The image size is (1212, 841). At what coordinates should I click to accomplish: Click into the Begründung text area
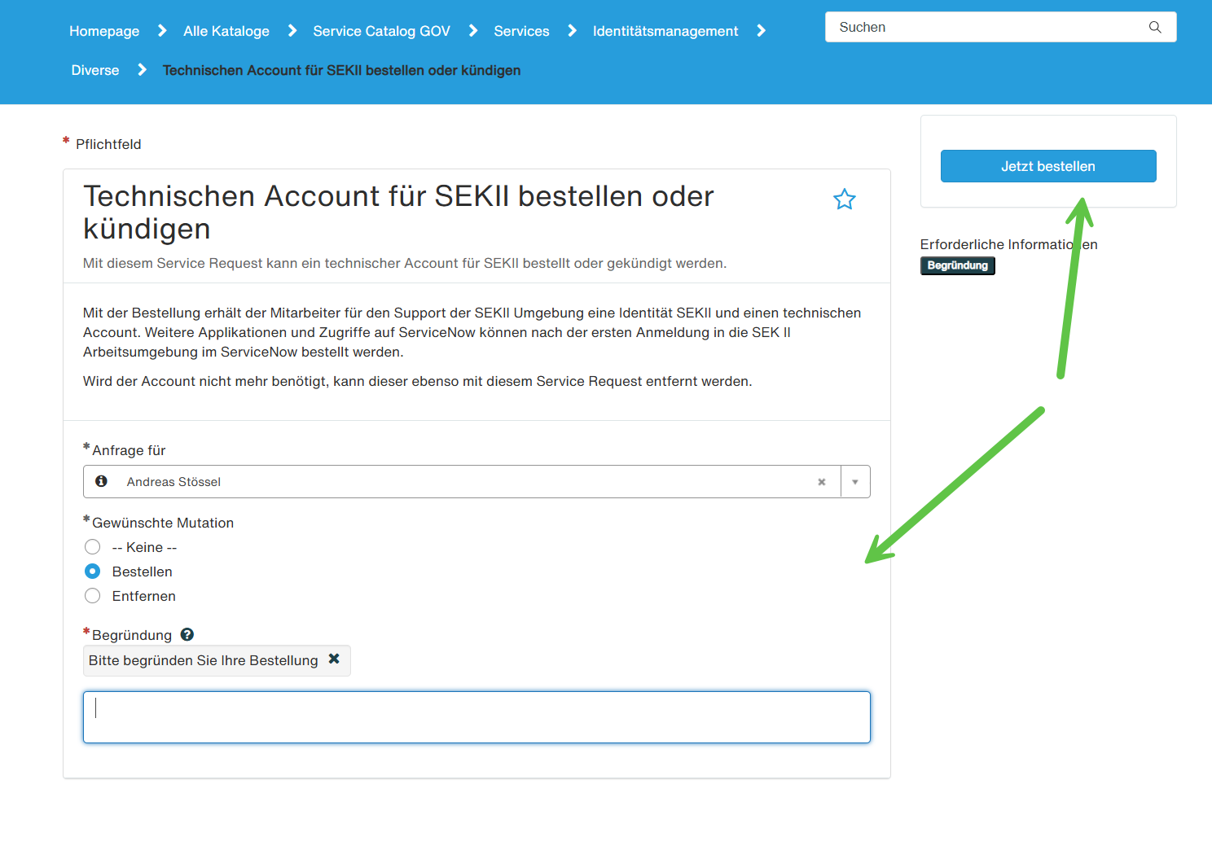(476, 717)
